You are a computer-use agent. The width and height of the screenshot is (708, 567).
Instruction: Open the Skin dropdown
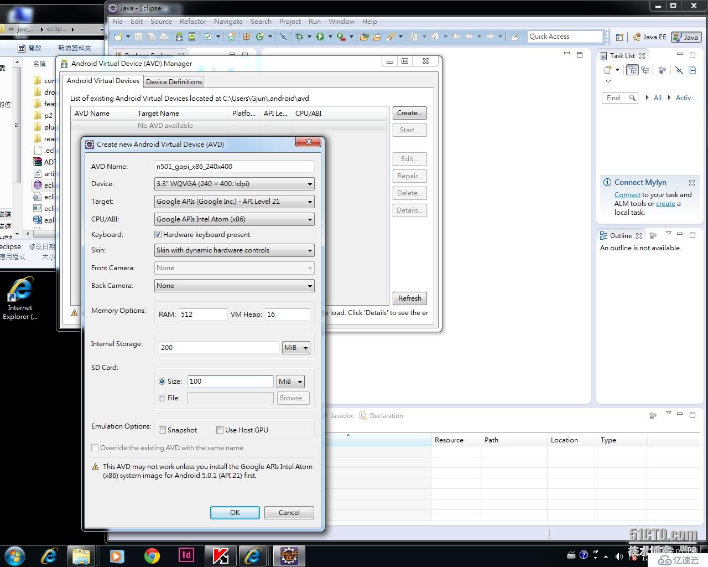coord(235,250)
